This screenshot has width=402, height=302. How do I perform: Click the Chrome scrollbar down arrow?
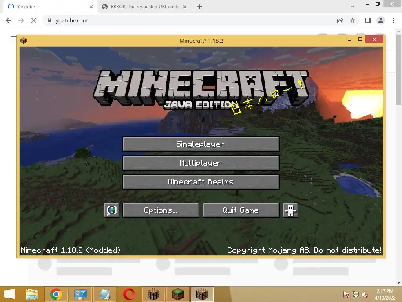[x=398, y=283]
